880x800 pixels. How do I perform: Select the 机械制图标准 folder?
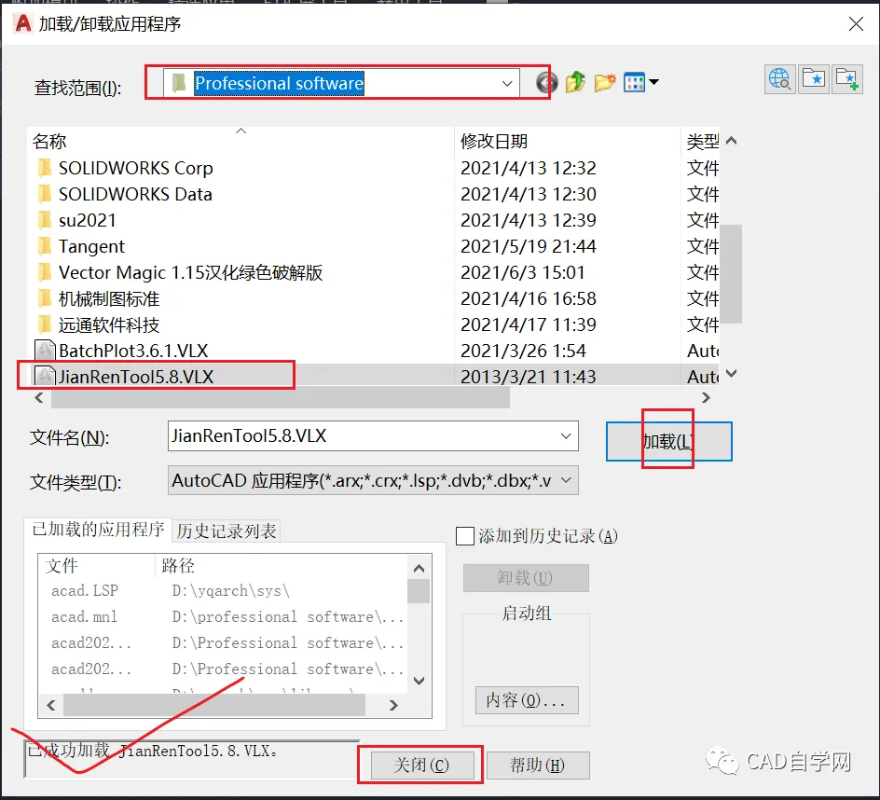tap(109, 298)
